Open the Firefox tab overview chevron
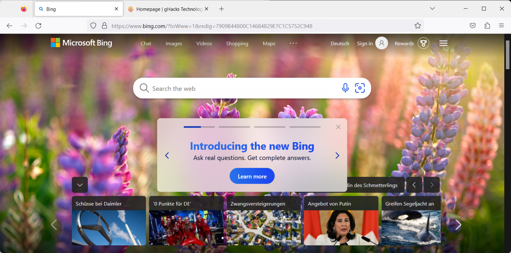This screenshot has height=253, width=511. point(432,9)
